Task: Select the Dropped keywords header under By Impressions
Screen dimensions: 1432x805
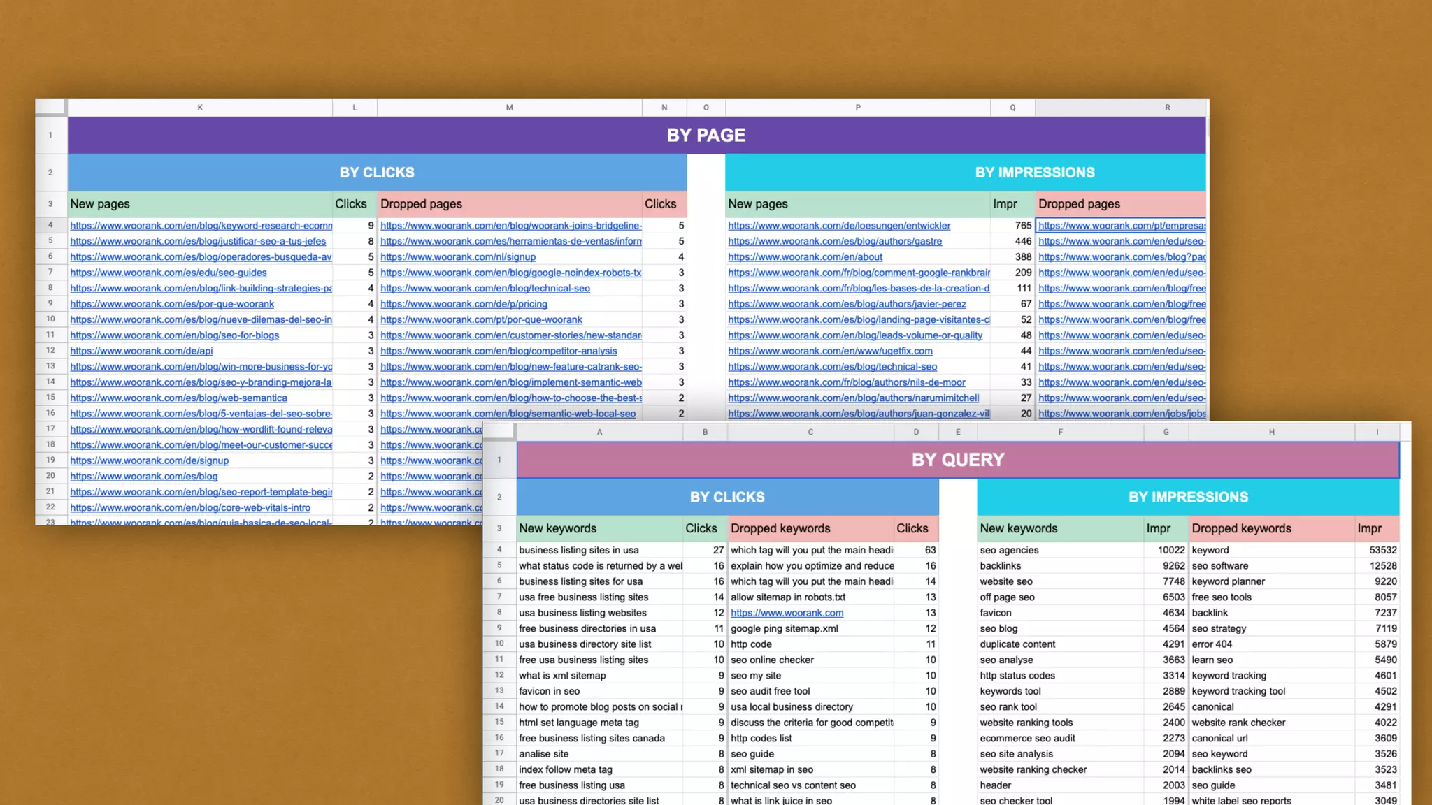Action: (x=1271, y=528)
